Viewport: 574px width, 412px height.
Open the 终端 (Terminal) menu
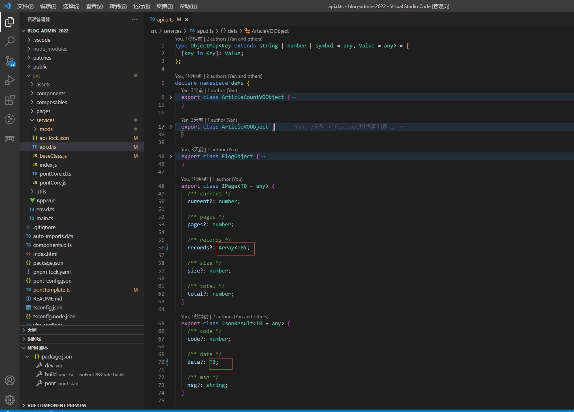click(x=164, y=6)
